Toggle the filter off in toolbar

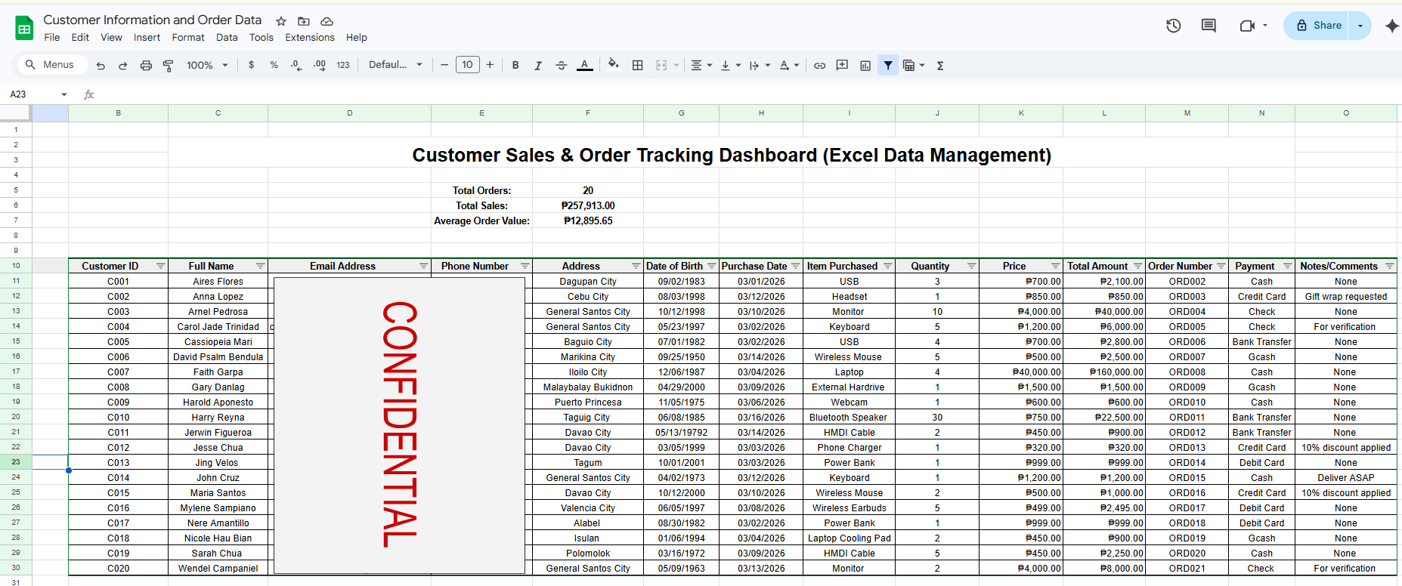click(x=888, y=66)
